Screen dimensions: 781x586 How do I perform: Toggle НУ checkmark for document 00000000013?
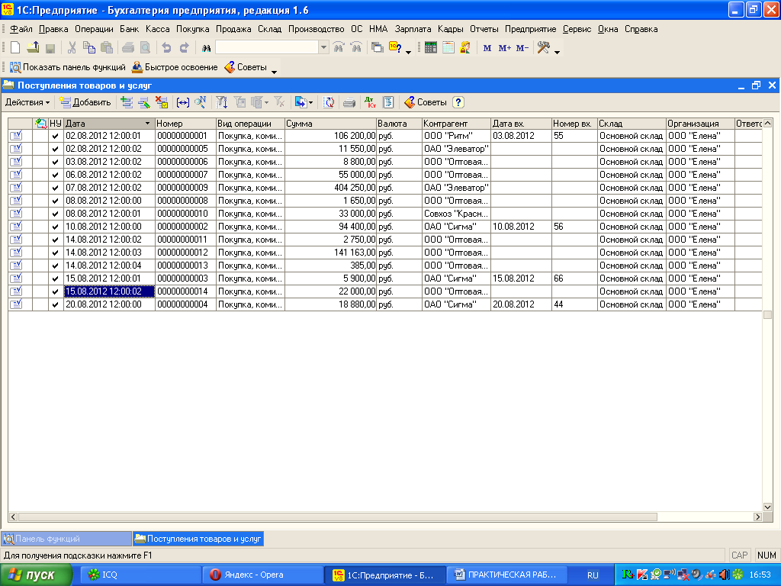pyautogui.click(x=55, y=265)
